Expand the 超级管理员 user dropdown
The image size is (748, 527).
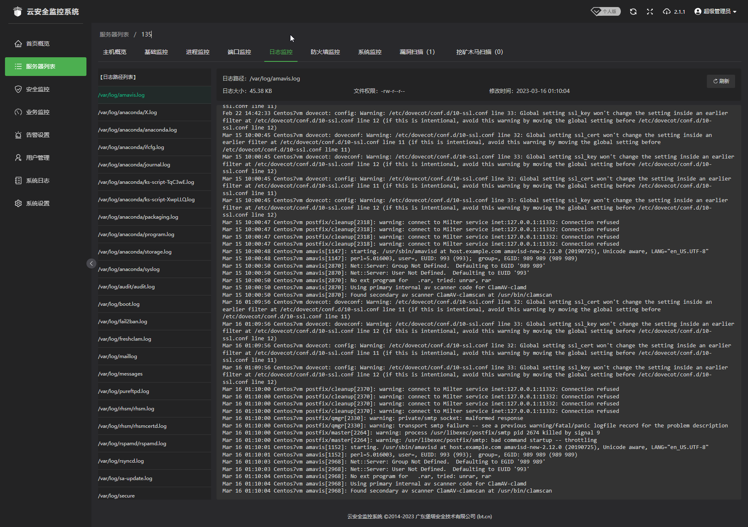(716, 12)
